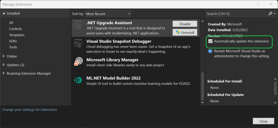Click the Date Installed 1/25/2023 text

point(228,30)
